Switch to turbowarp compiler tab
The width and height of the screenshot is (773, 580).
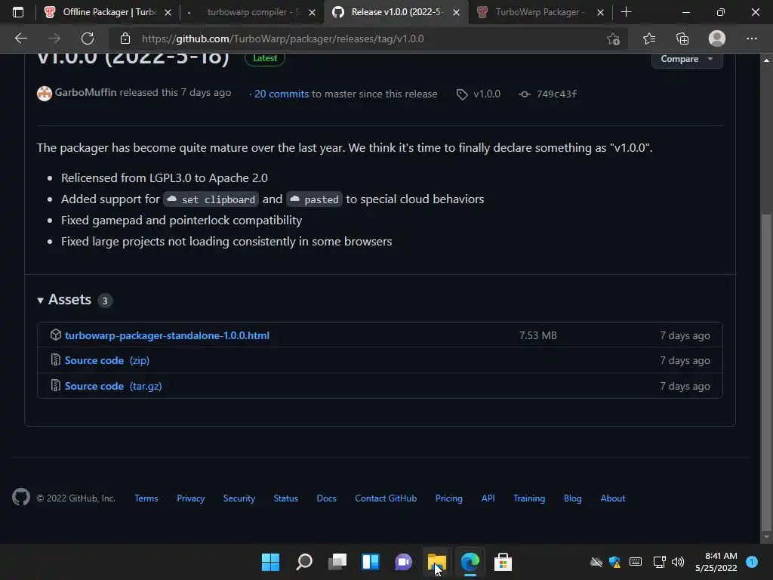tap(252, 12)
